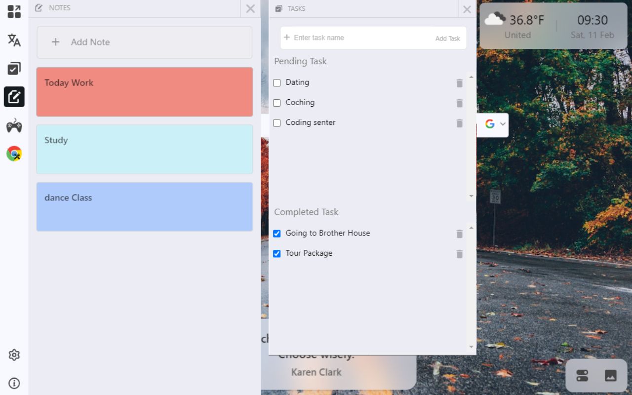Uncheck the Tour Package completed task
This screenshot has width=632, height=395.
point(276,253)
